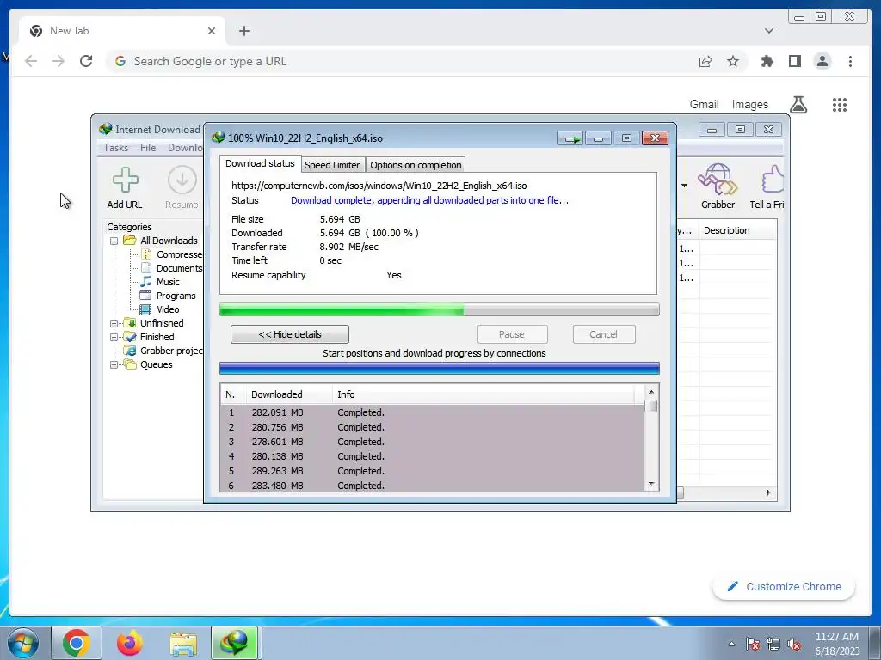Viewport: 881px width, 660px height.
Task: Click Chrome forward arrow
Action: [59, 61]
